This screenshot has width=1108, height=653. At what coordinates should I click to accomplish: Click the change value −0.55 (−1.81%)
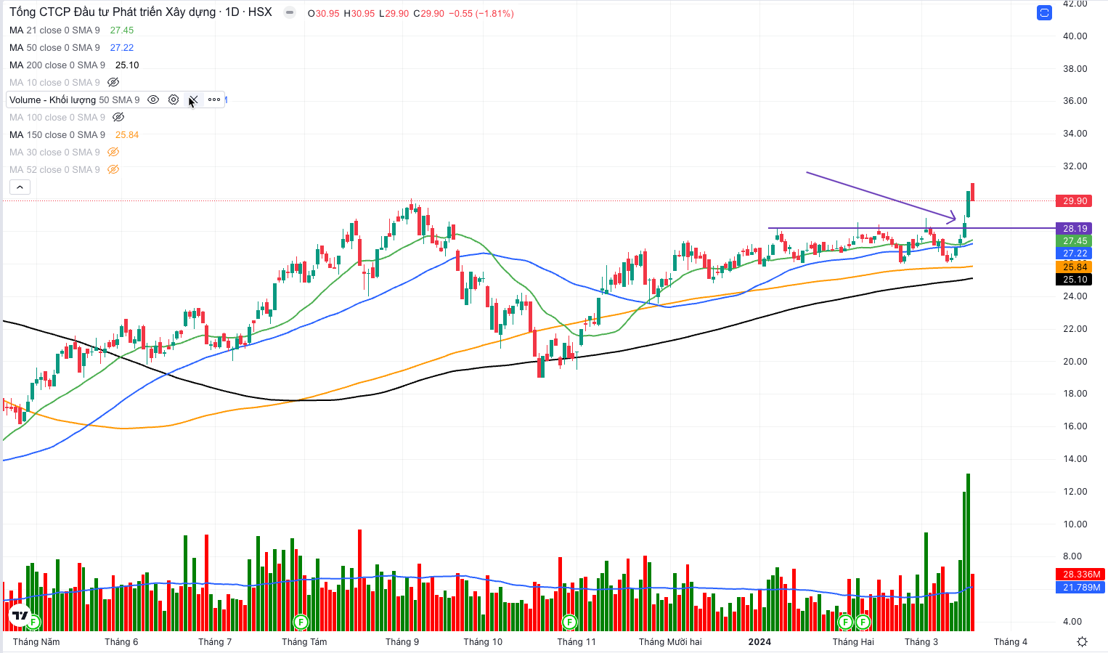481,13
